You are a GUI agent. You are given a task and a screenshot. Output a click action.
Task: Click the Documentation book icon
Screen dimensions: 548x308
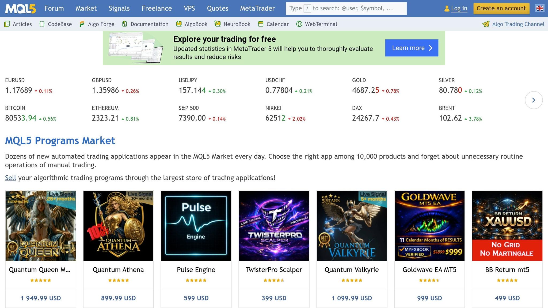[x=124, y=24]
